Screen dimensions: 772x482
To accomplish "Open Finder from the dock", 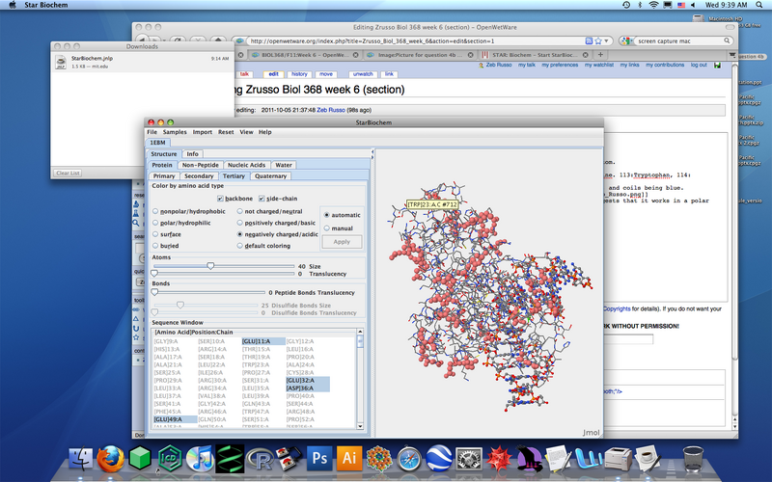I will tap(81, 456).
